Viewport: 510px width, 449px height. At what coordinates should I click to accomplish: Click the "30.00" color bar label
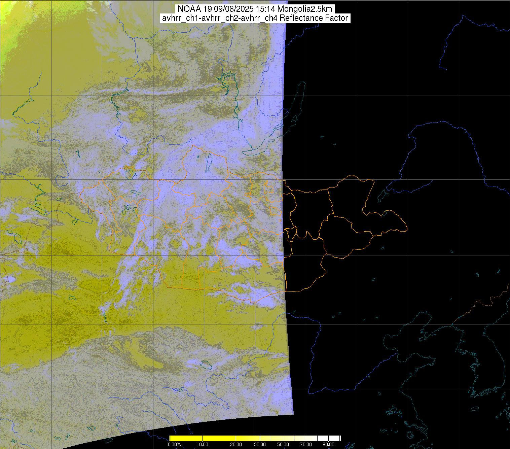[x=260, y=444]
